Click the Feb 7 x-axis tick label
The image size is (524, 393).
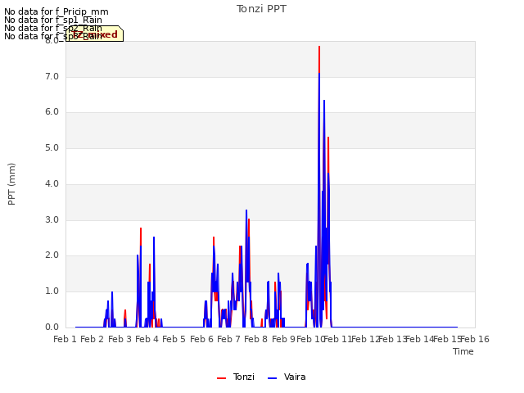[x=228, y=339]
